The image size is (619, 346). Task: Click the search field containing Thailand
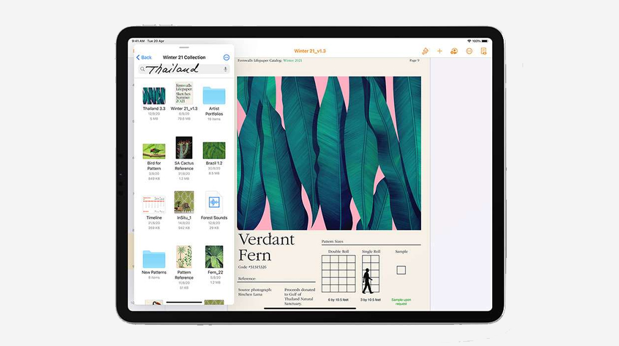[x=184, y=69]
